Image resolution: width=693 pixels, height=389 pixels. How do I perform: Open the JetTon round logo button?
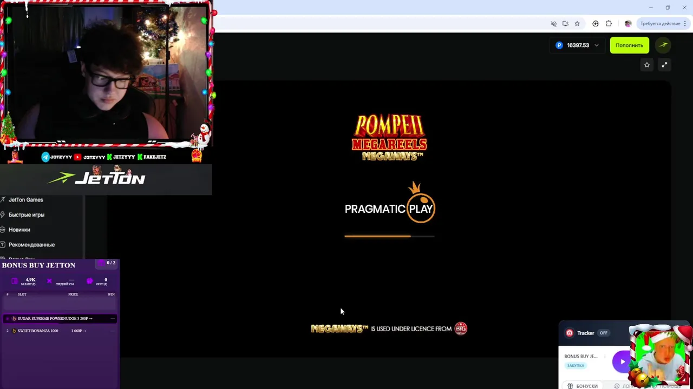click(x=663, y=45)
